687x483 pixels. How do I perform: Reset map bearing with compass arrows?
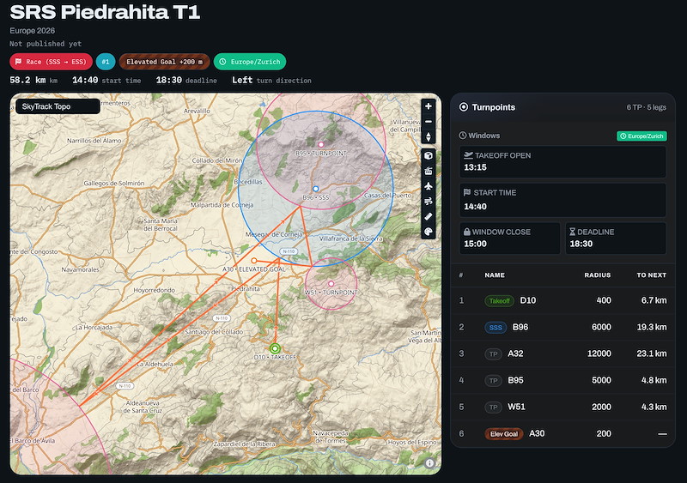428,136
